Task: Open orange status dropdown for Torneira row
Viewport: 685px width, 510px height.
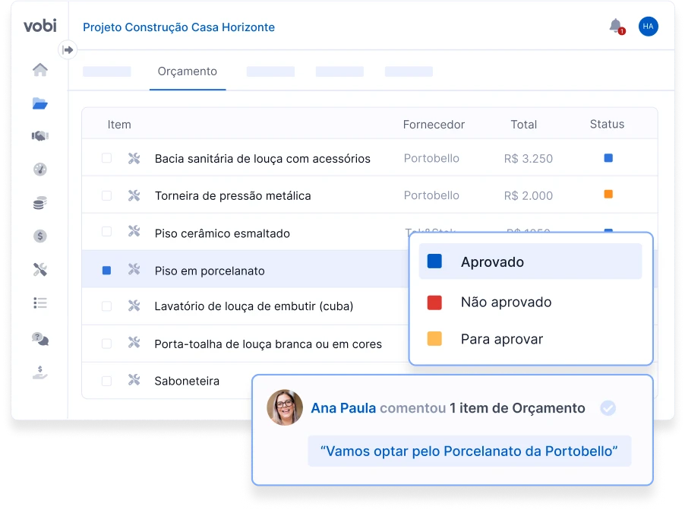Action: coord(608,195)
